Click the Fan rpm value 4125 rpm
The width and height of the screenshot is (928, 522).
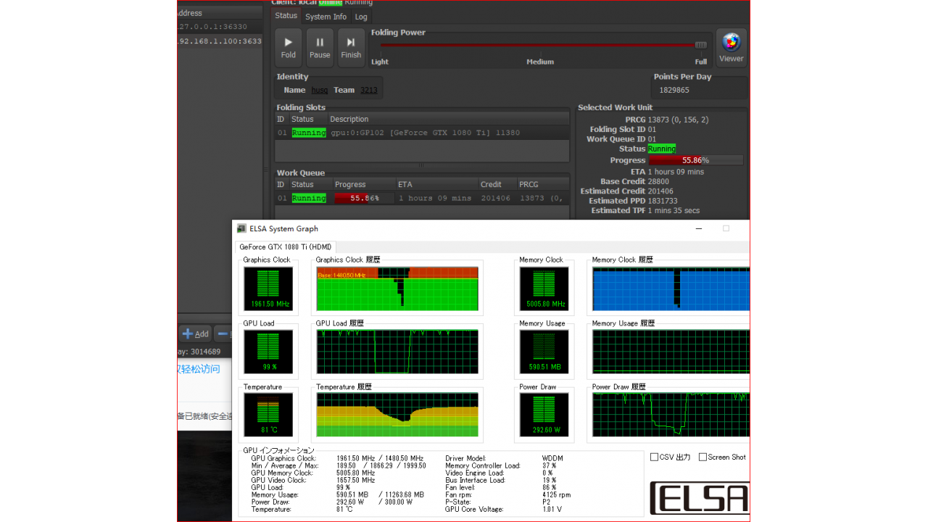pos(557,495)
